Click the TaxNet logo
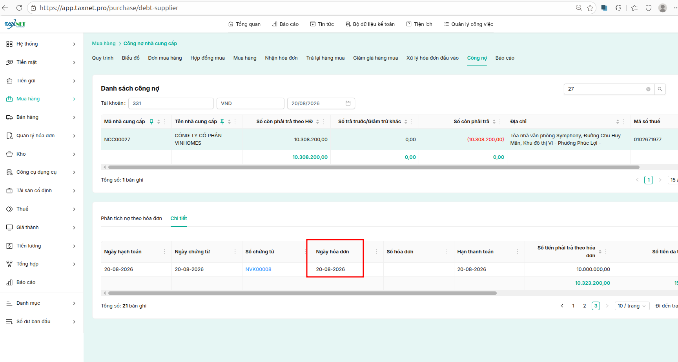Viewport: 678px width, 362px height. coord(15,24)
